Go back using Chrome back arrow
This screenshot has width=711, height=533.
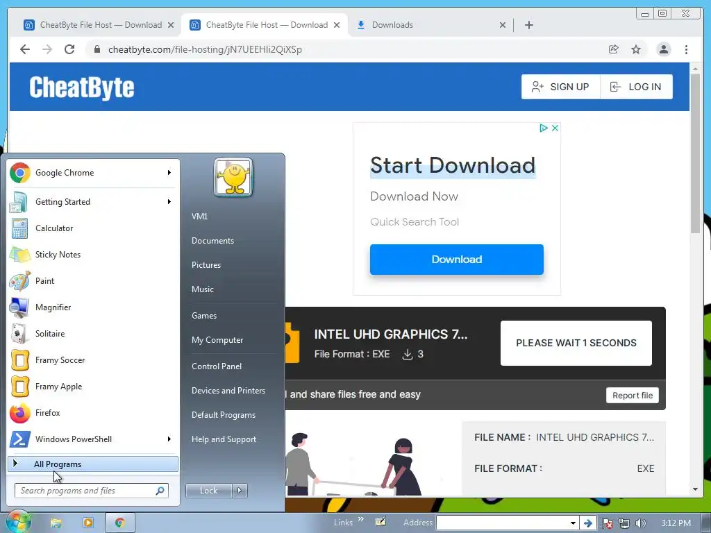tap(25, 49)
